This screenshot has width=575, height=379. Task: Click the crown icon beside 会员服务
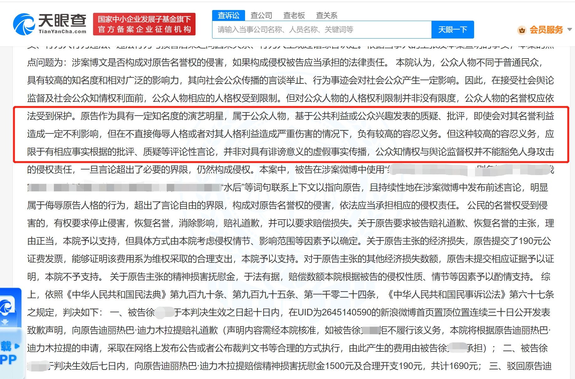point(522,30)
